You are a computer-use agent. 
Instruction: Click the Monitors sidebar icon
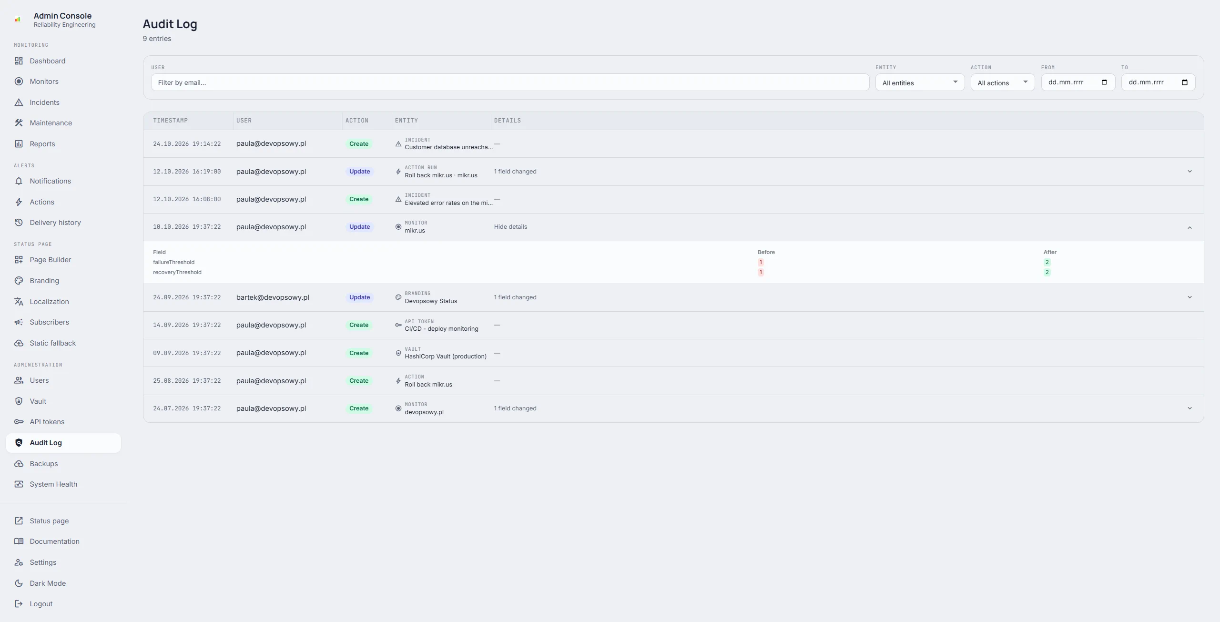[x=19, y=82]
